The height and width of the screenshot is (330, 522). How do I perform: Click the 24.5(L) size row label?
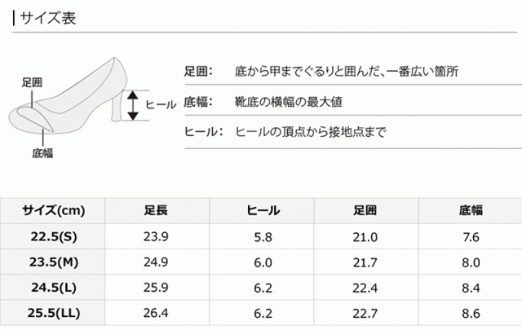54,288
